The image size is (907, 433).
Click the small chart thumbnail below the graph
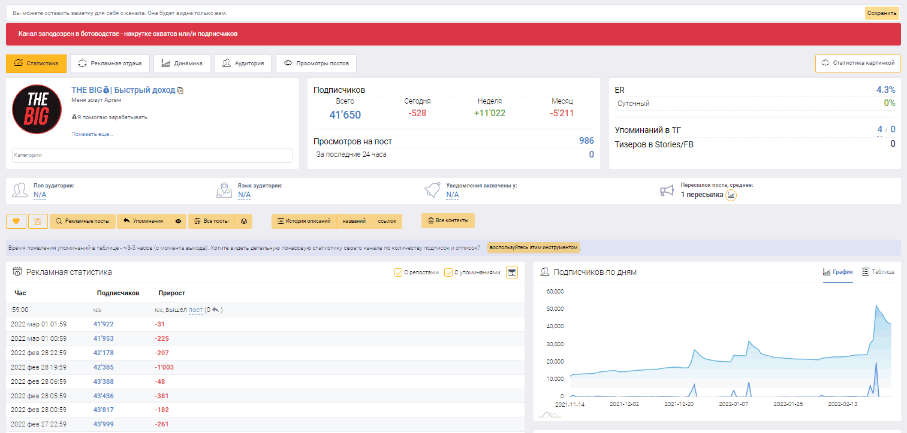pos(549,414)
